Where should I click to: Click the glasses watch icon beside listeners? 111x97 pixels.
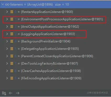coord(7,4)
